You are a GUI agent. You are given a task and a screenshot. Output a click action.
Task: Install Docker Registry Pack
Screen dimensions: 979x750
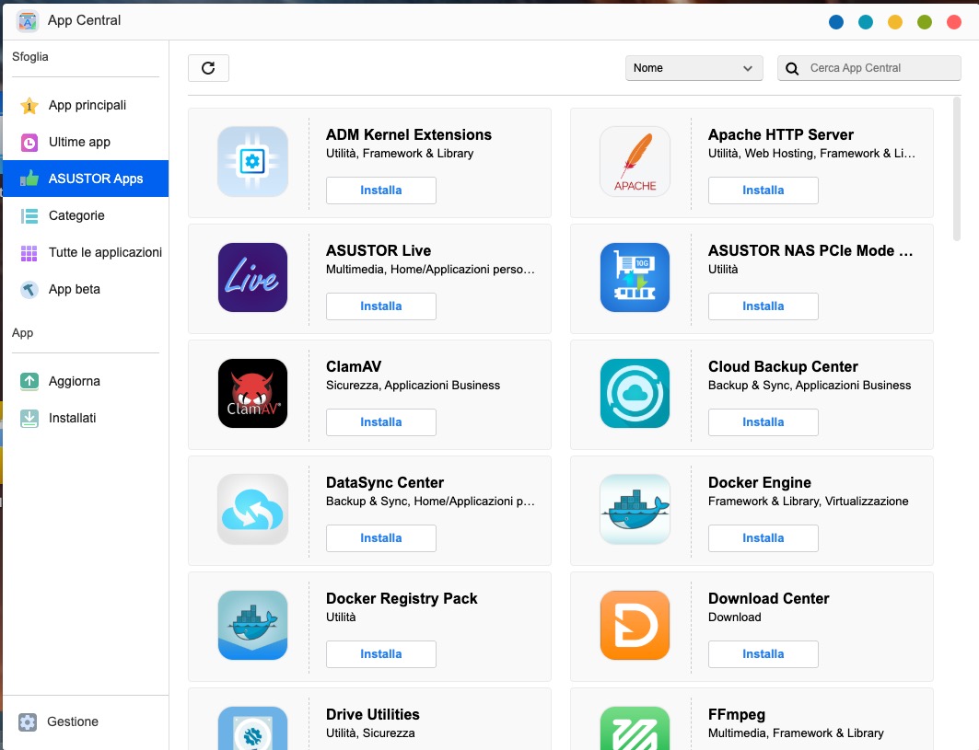coord(381,654)
